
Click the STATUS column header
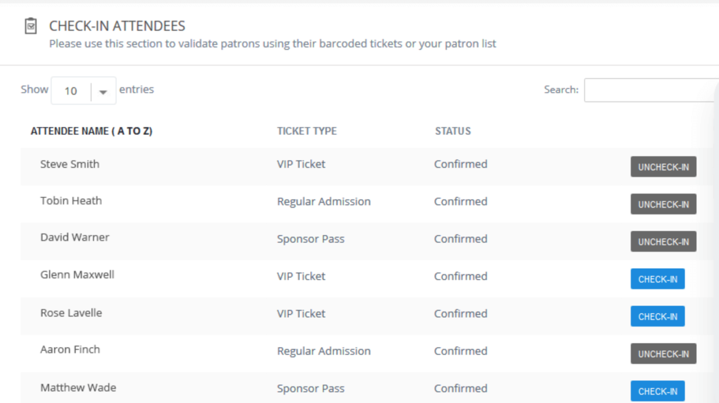pos(453,131)
